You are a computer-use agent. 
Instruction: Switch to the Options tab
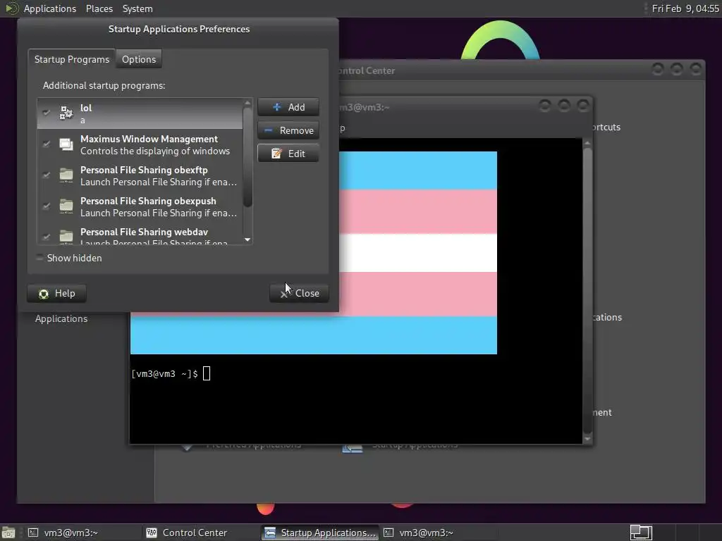click(139, 59)
